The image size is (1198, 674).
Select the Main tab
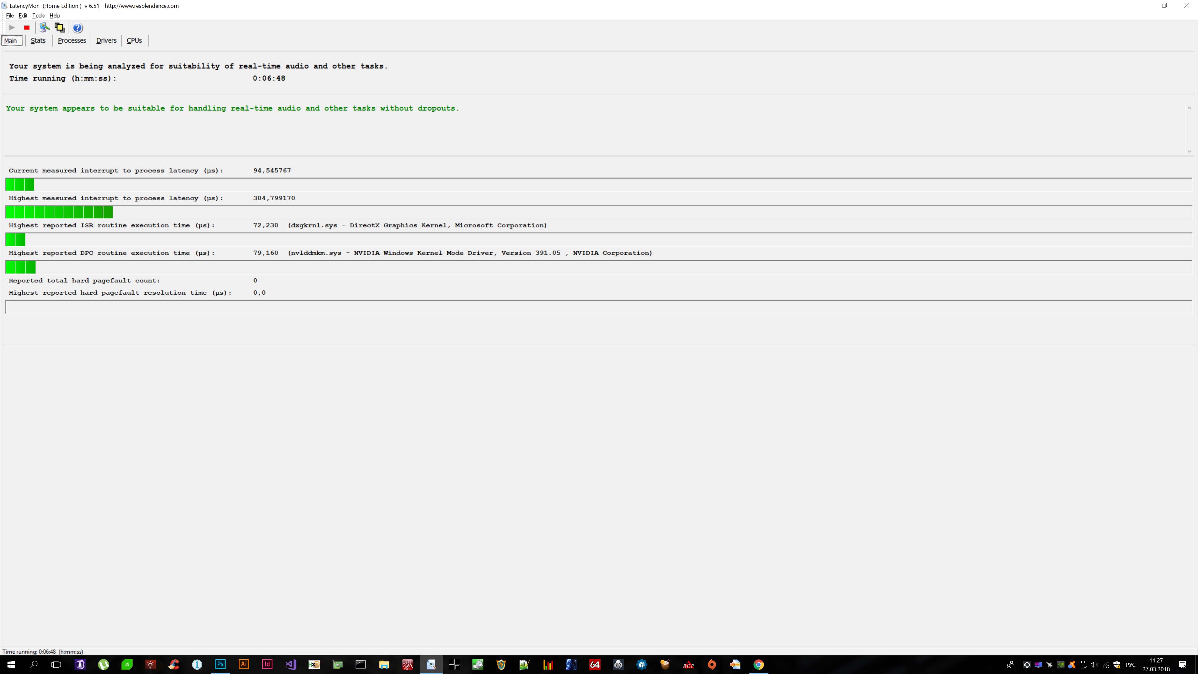[11, 41]
